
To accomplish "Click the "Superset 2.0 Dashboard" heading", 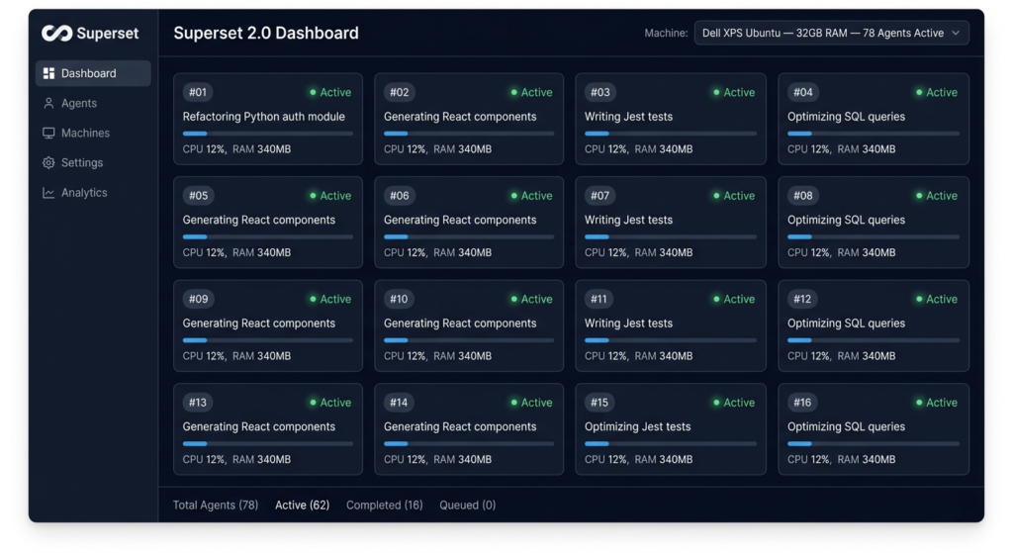I will 266,33.
